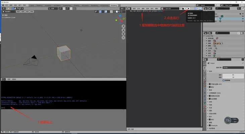Toggle proportional editing
Viewport: 245px width, 134px height.
tap(71, 9)
